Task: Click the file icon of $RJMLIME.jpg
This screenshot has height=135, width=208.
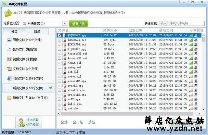Action: [64, 35]
